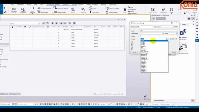199x112 pixels.
Task: Click the Load ribbon icon
Action: (x=171, y=10)
